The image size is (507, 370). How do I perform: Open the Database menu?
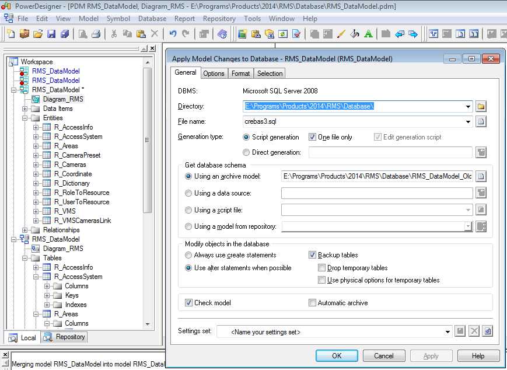(x=152, y=19)
